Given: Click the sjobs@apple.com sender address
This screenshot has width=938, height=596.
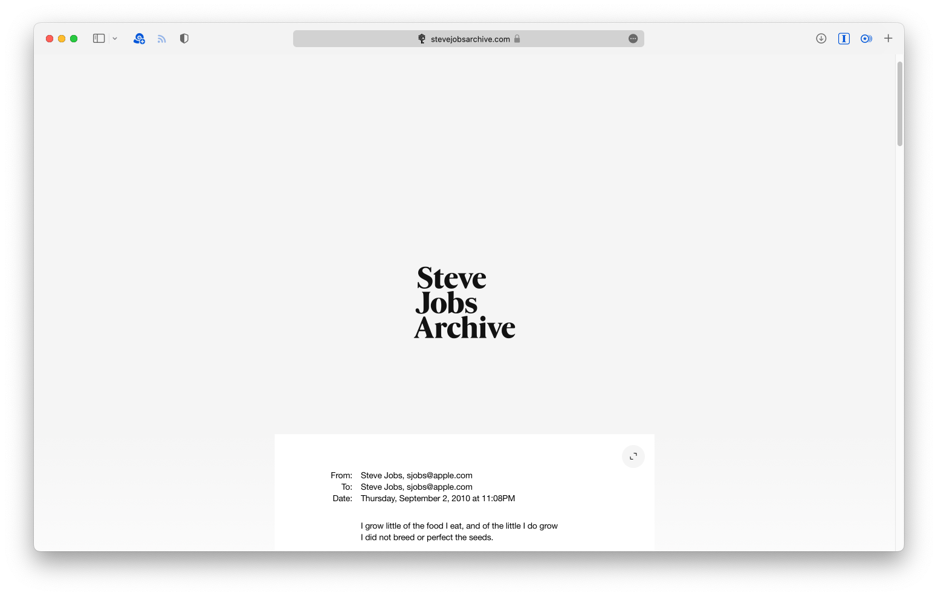Looking at the screenshot, I should coord(440,475).
